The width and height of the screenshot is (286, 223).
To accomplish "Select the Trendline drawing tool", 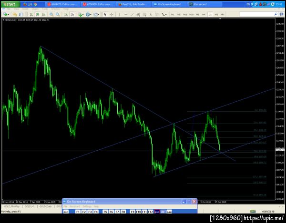I will pyautogui.click(x=132, y=14).
